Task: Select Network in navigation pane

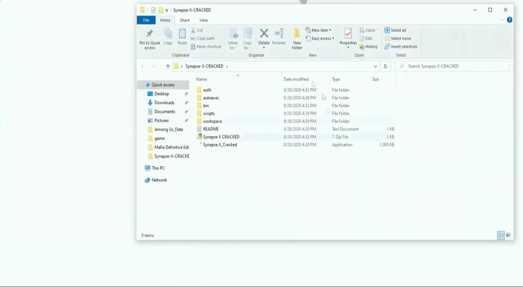Action: point(159,180)
